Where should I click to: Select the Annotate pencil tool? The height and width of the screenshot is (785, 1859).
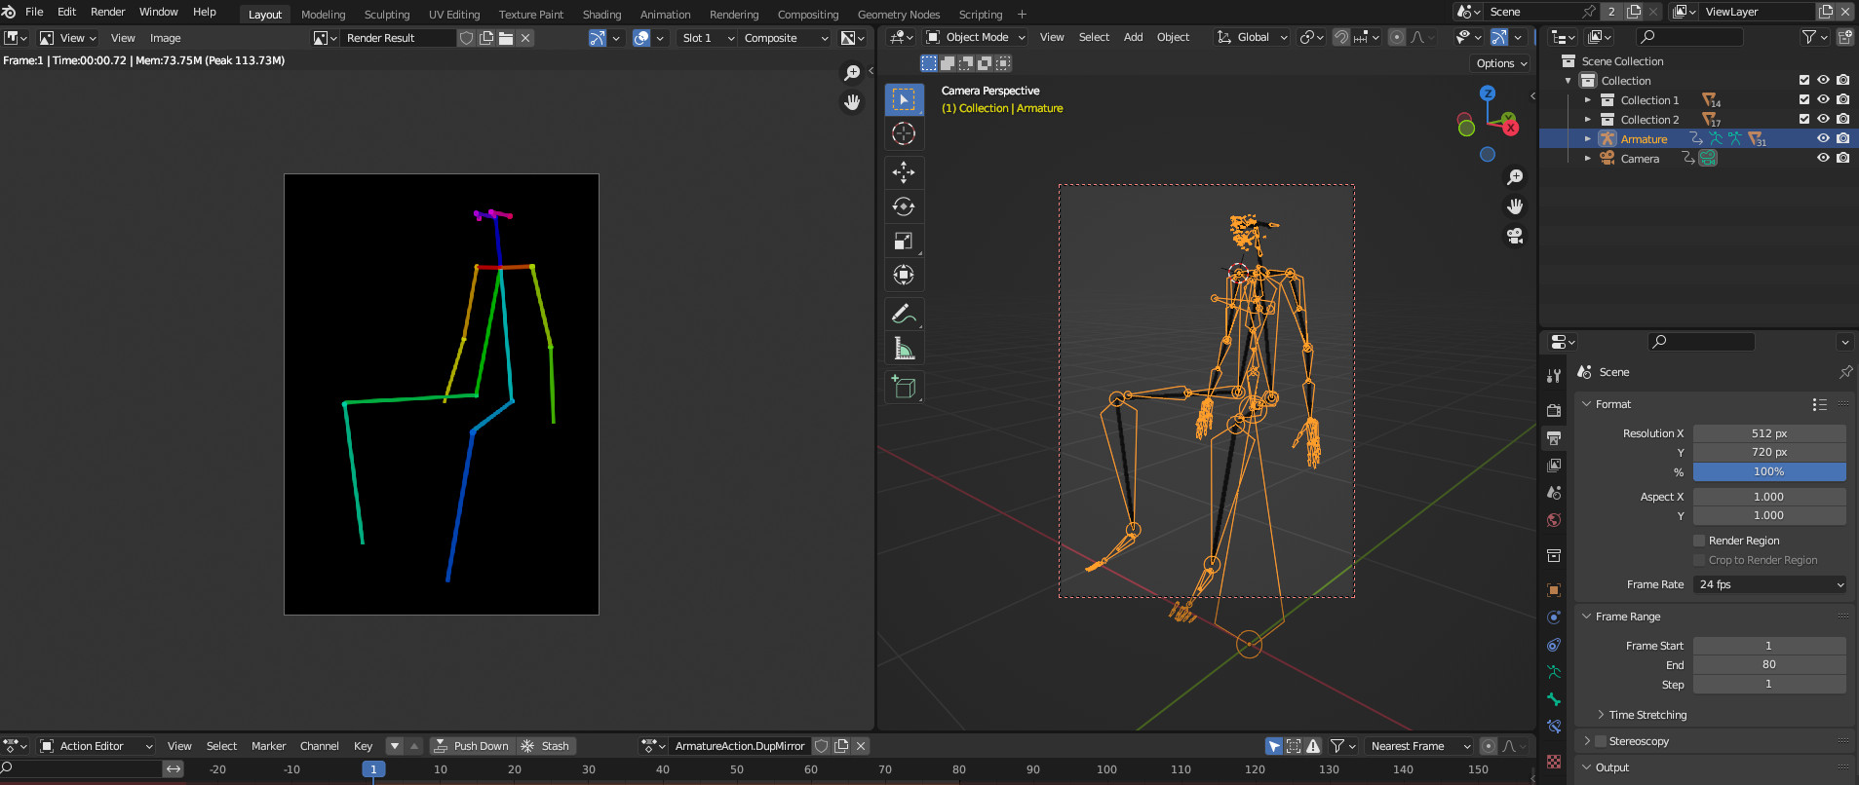coord(904,314)
